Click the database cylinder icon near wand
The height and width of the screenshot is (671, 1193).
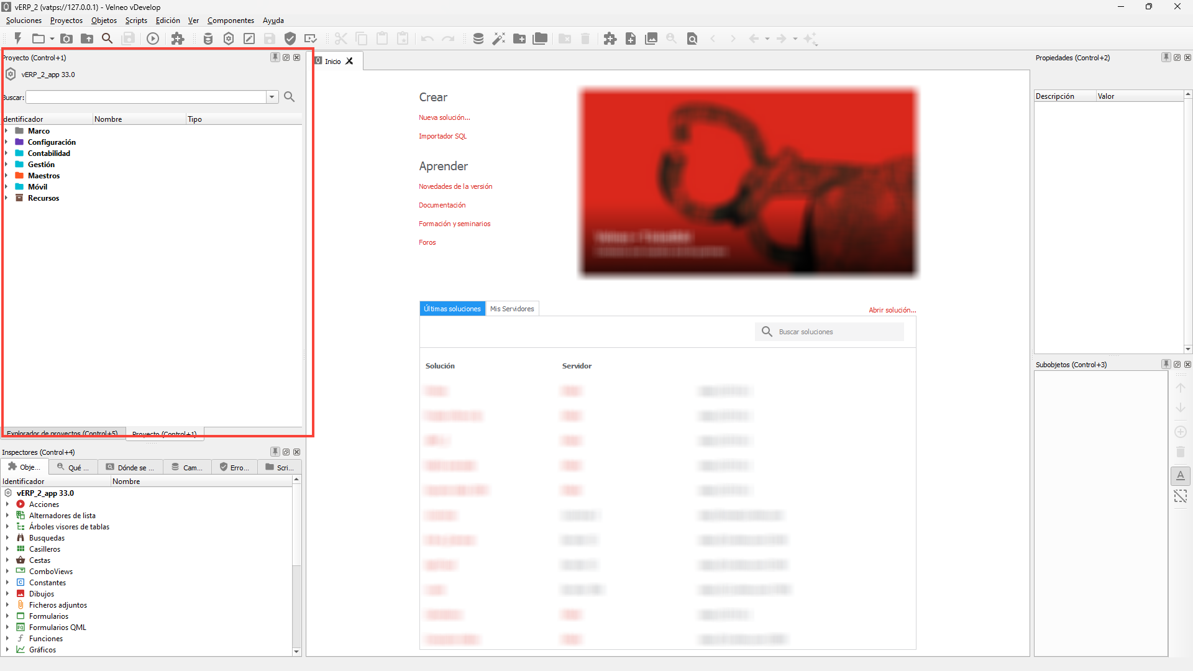[478, 39]
